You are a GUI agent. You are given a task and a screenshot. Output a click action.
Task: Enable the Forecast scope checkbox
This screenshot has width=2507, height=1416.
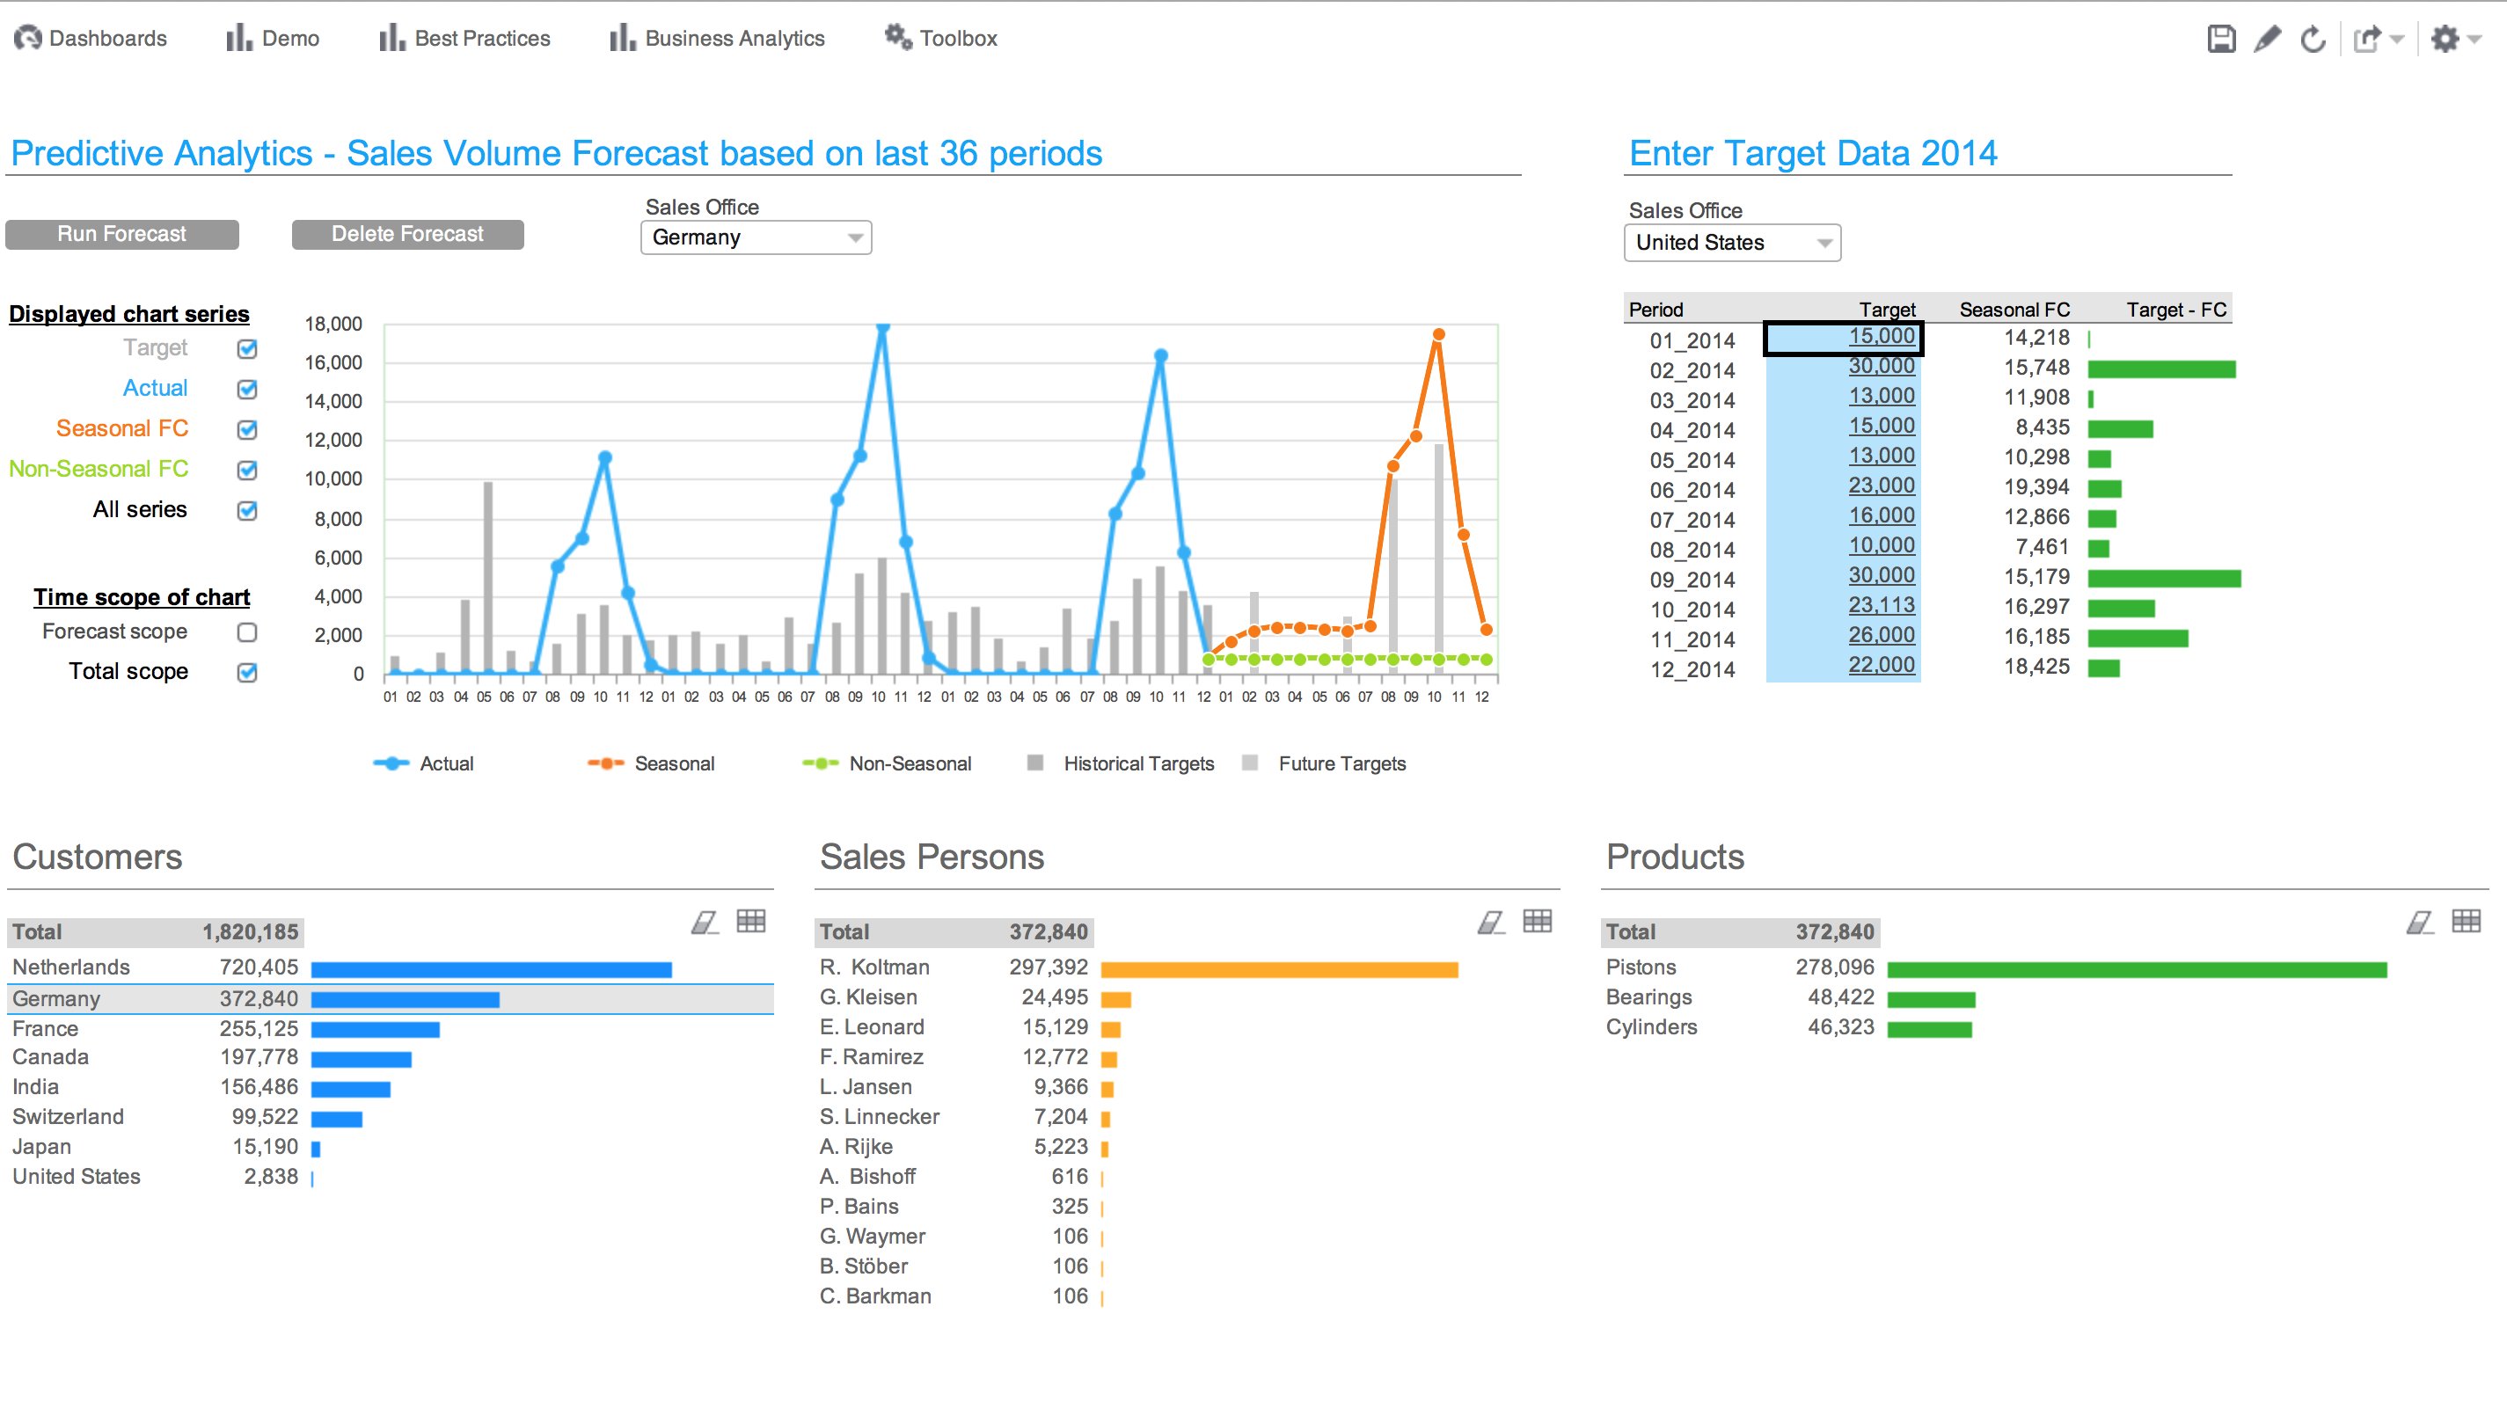(x=247, y=632)
